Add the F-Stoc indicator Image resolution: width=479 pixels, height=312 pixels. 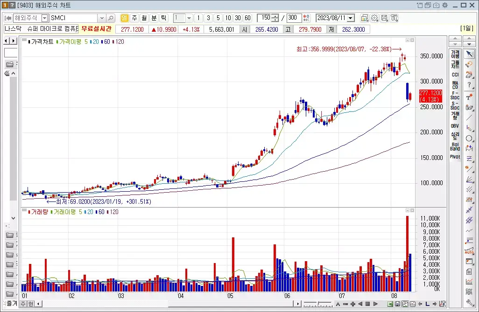(x=455, y=95)
